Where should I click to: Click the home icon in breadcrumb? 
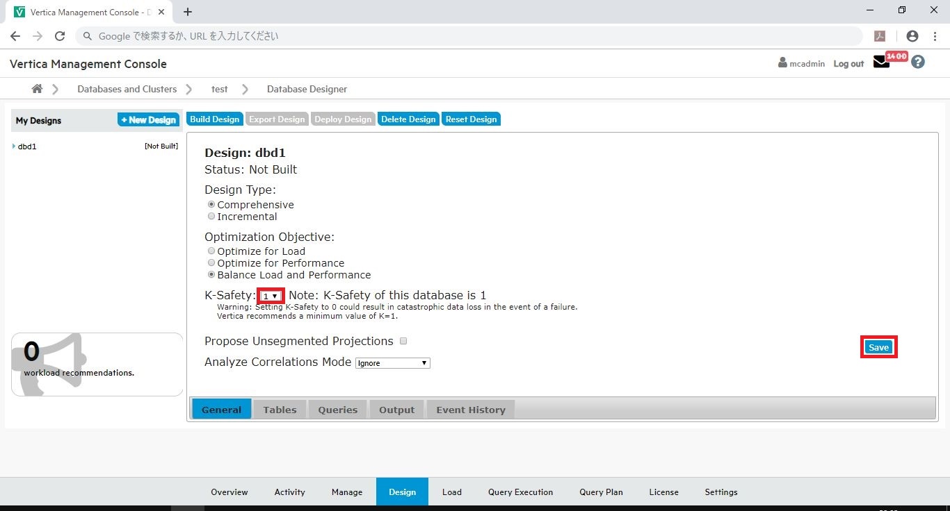coord(37,89)
